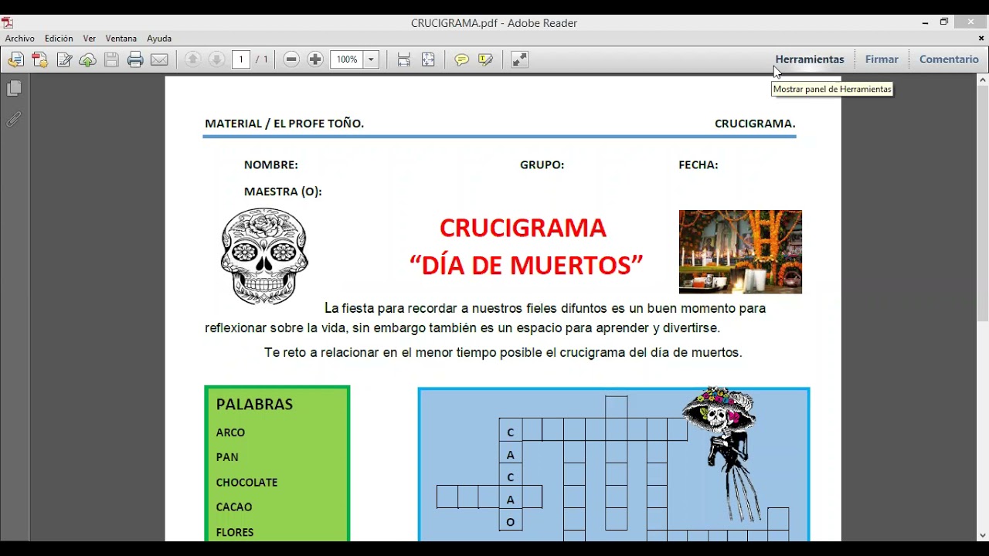Click the 'NOMBRE:' label
This screenshot has width=989, height=556.
pos(271,164)
